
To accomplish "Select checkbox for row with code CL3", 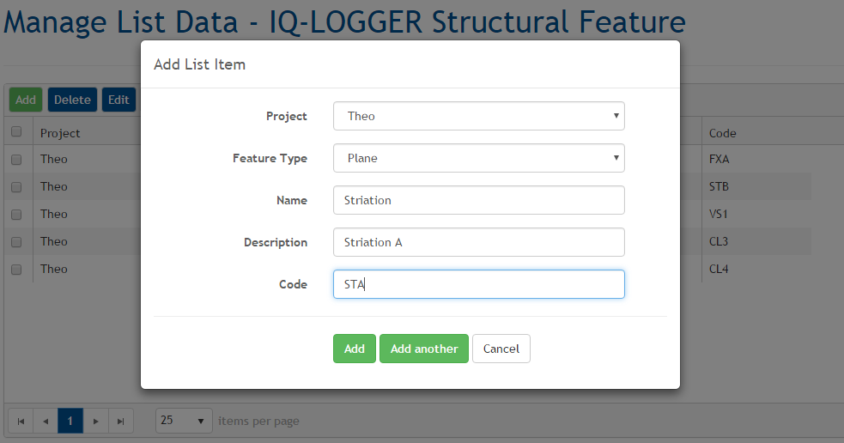I will point(16,242).
